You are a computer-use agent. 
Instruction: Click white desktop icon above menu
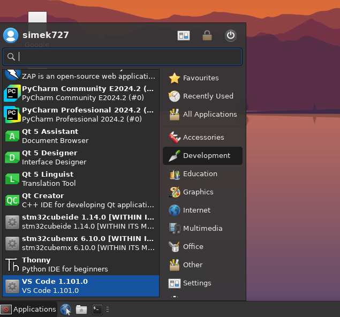click(37, 17)
